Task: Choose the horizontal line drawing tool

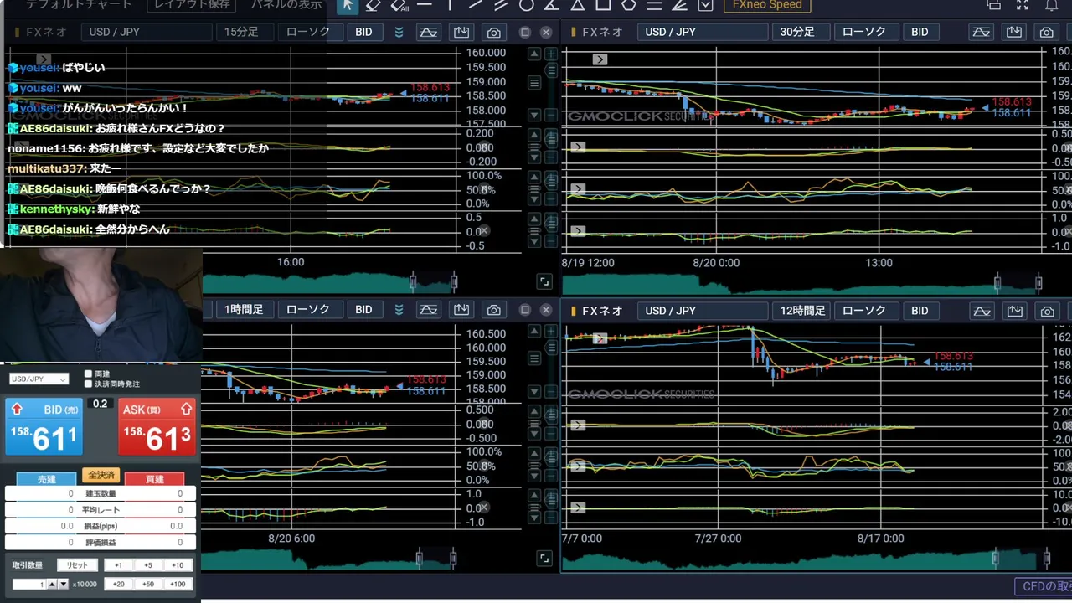Action: (425, 5)
